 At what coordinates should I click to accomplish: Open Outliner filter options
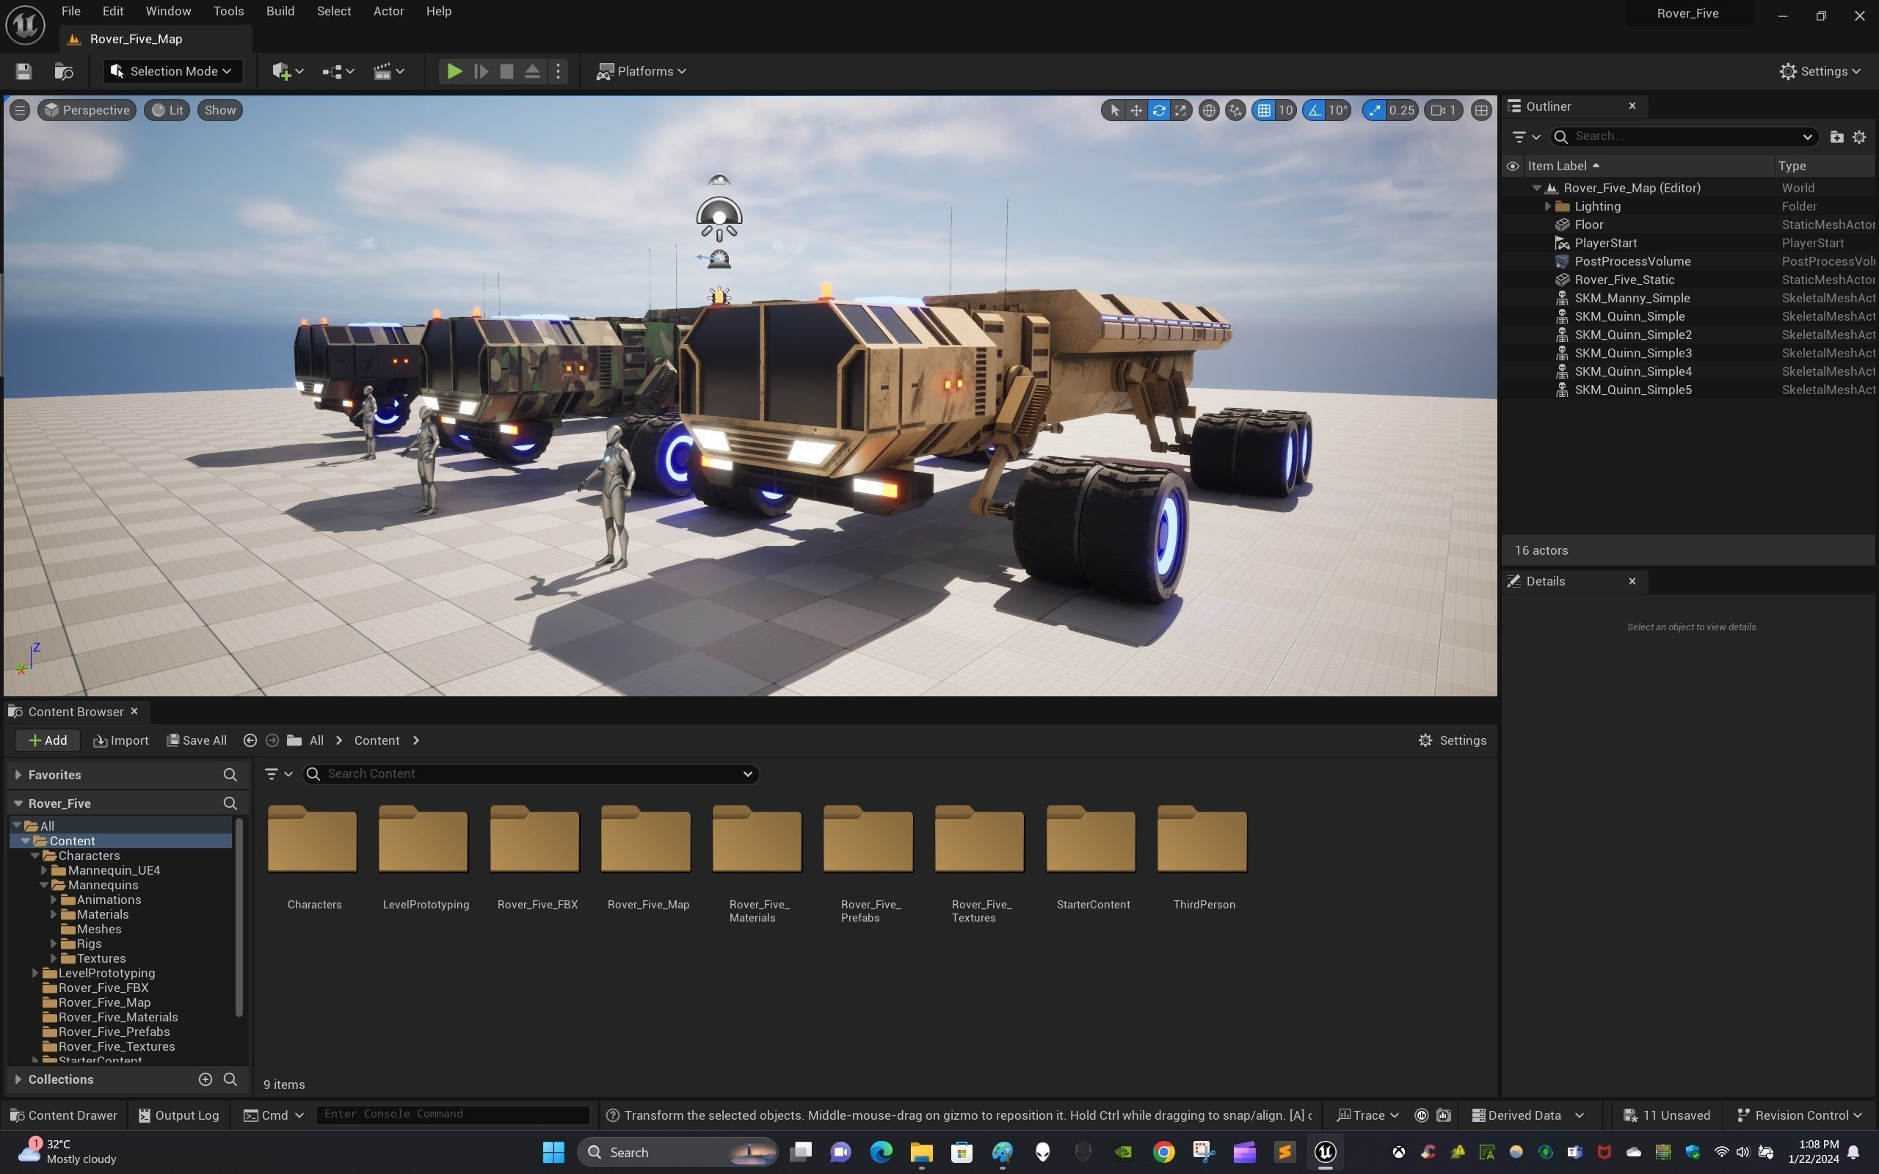tap(1526, 136)
